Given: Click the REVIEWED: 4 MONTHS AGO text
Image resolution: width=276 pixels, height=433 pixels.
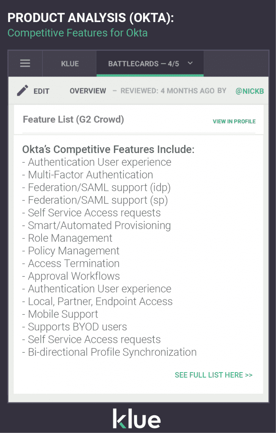Looking at the screenshot, I should point(172,90).
